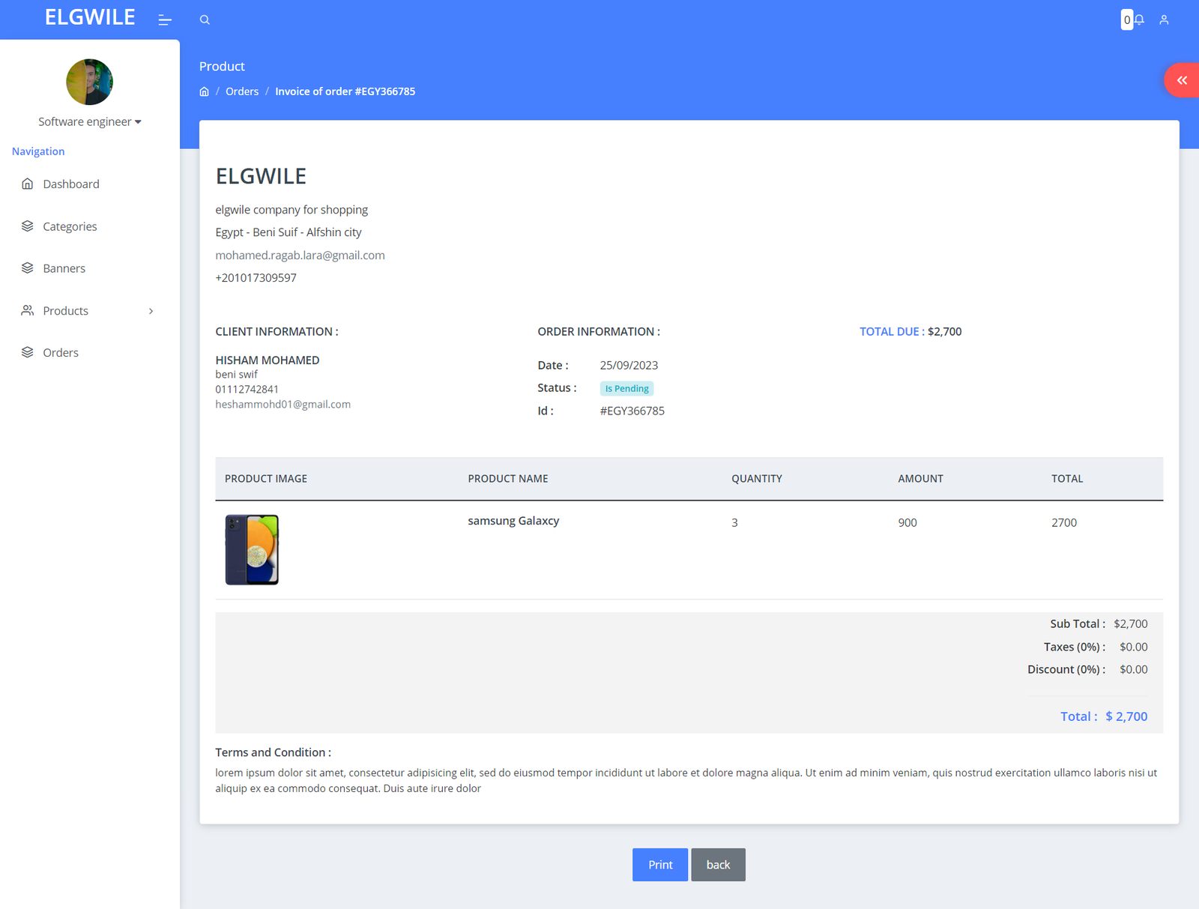
Task: Click the Is Pending status badge
Action: tap(626, 388)
